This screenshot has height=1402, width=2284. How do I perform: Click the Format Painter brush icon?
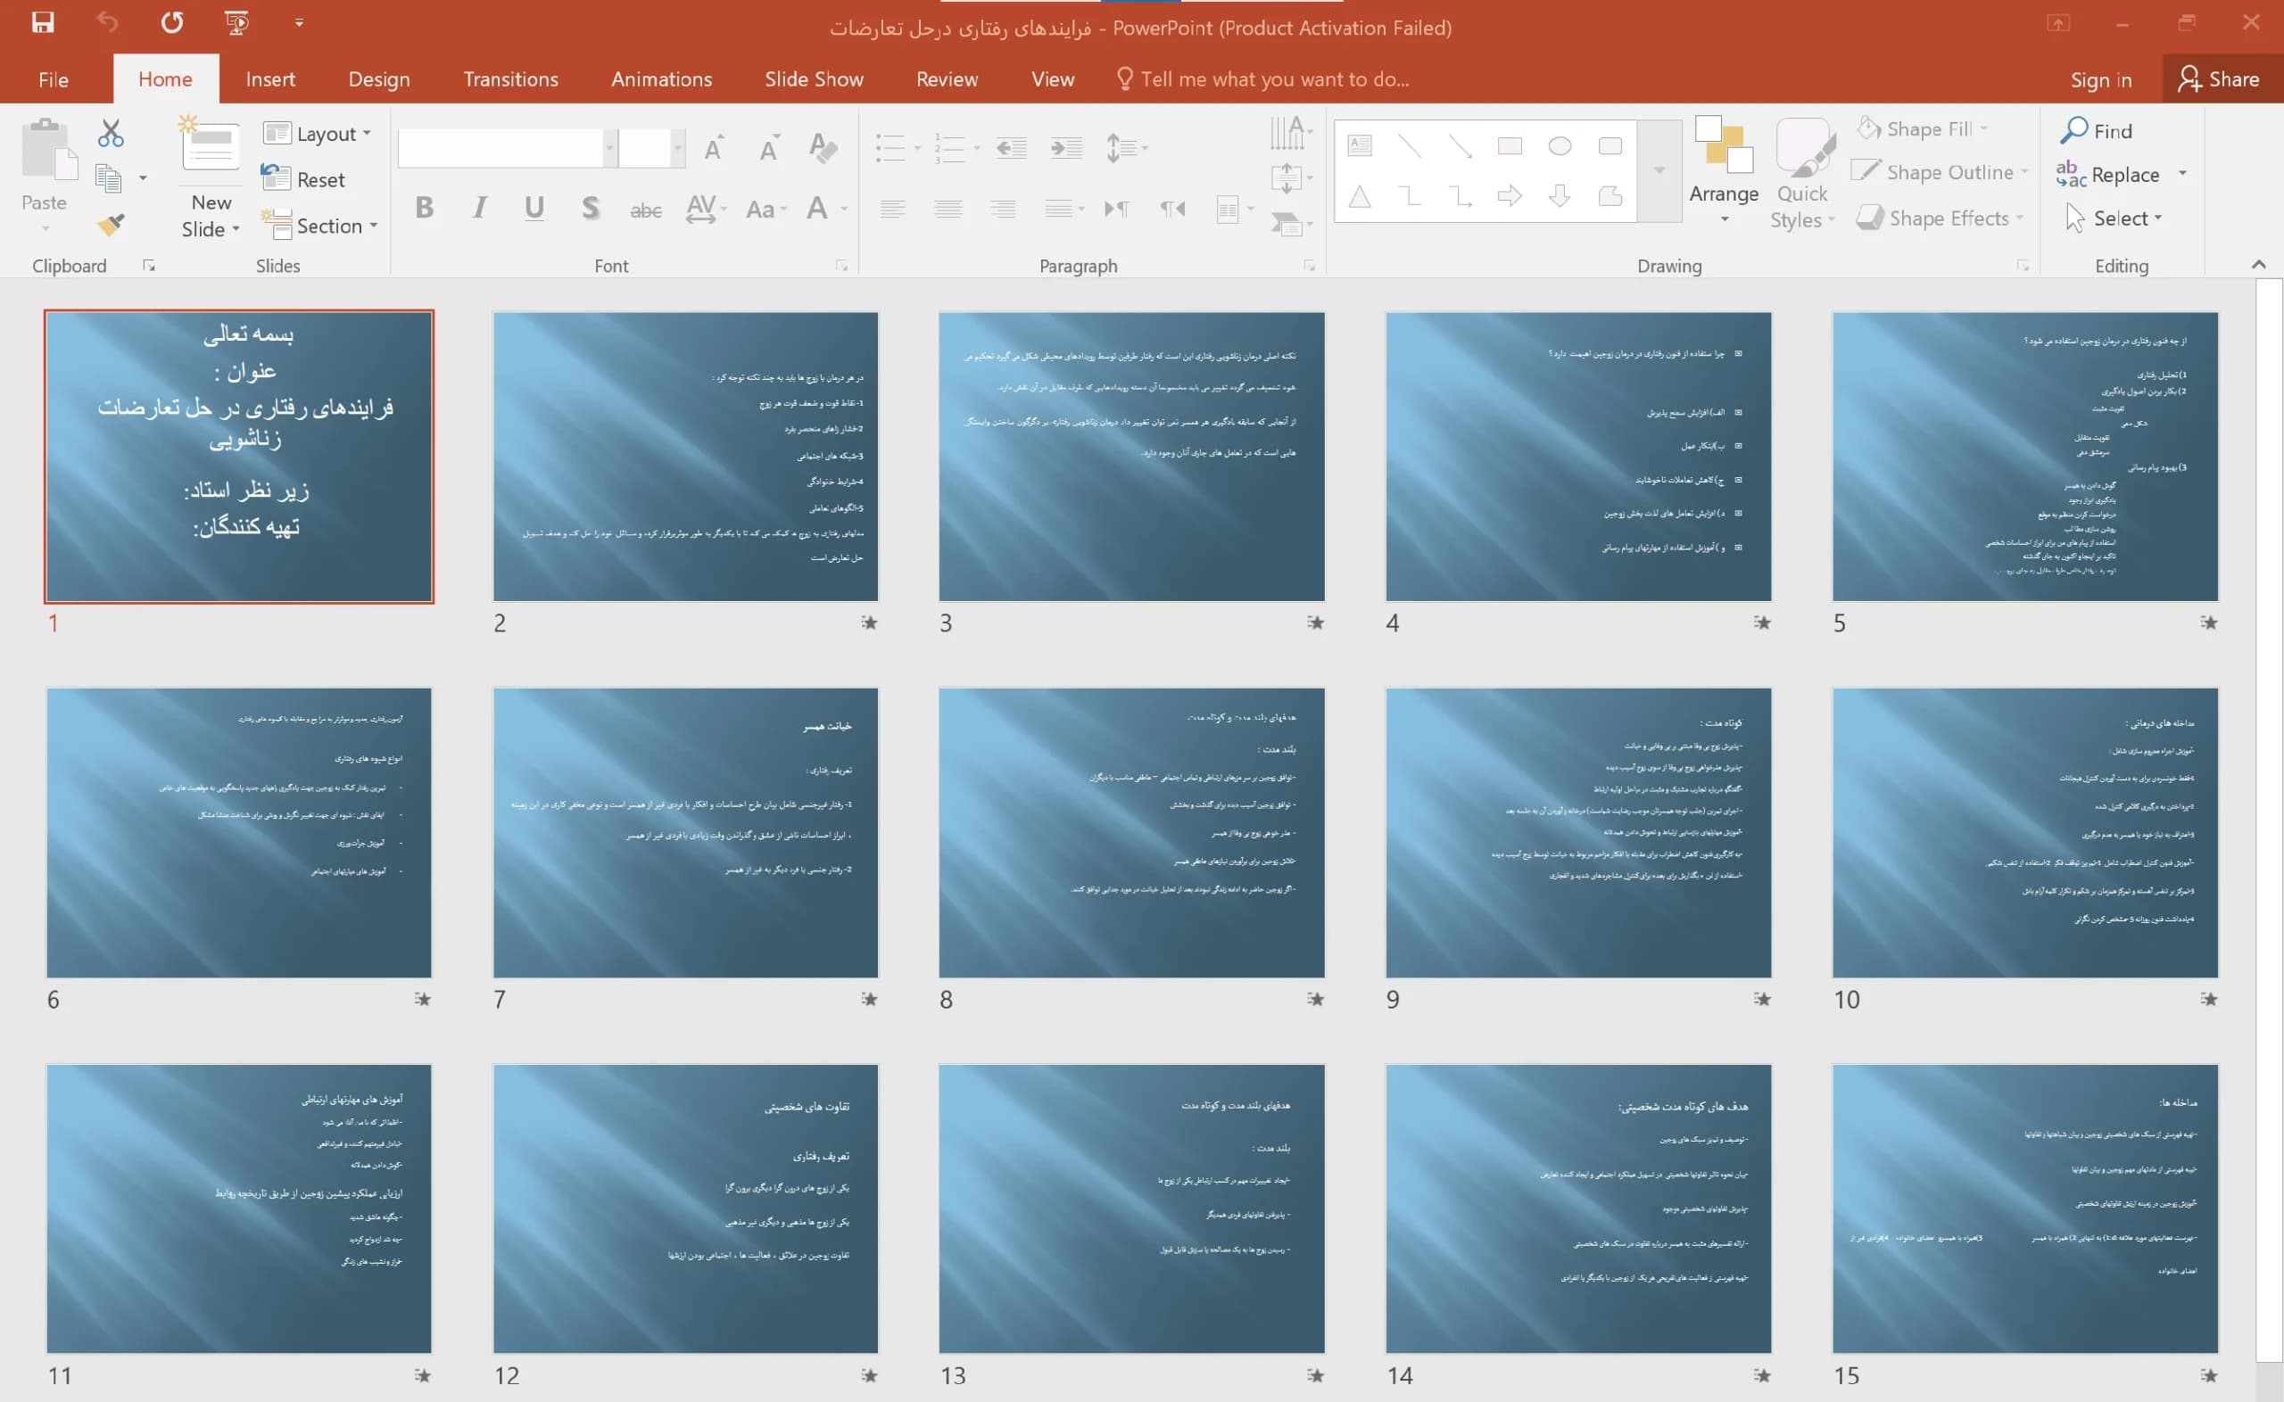click(111, 224)
